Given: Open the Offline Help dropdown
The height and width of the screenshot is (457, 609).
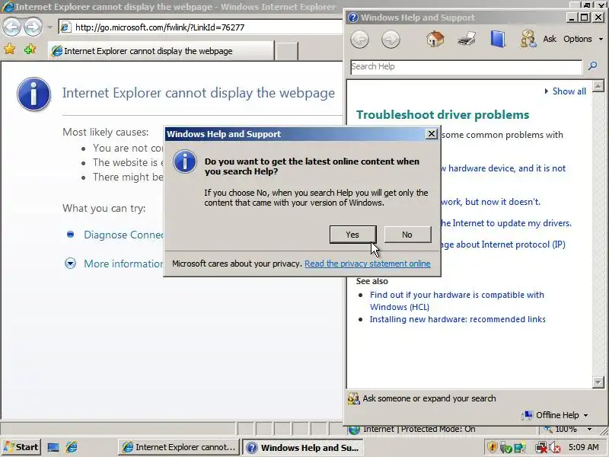Looking at the screenshot, I should (556, 415).
